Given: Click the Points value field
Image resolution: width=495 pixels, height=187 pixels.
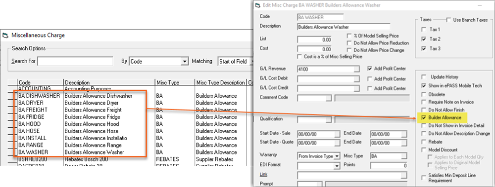Looking at the screenshot, I should 389,166.
